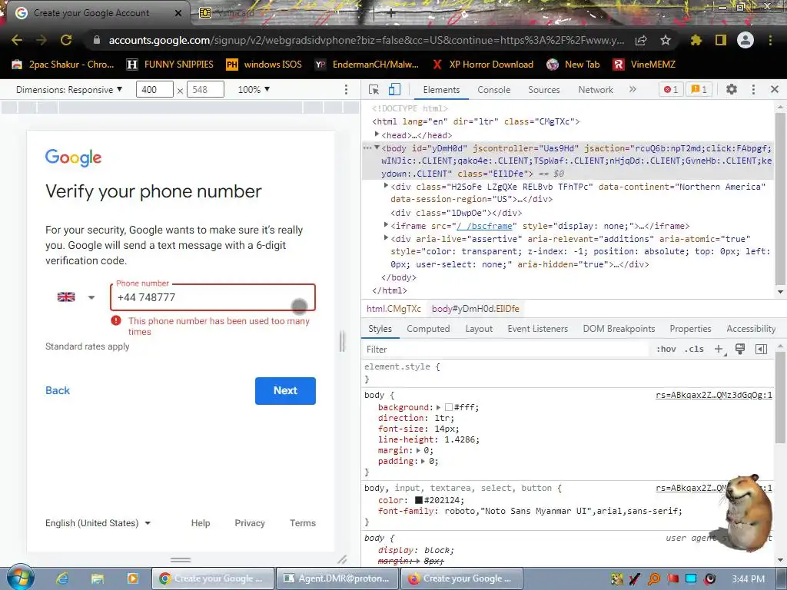Viewport: 787px width, 590px height.
Task: Add new style rule with plus icon
Action: 719,350
